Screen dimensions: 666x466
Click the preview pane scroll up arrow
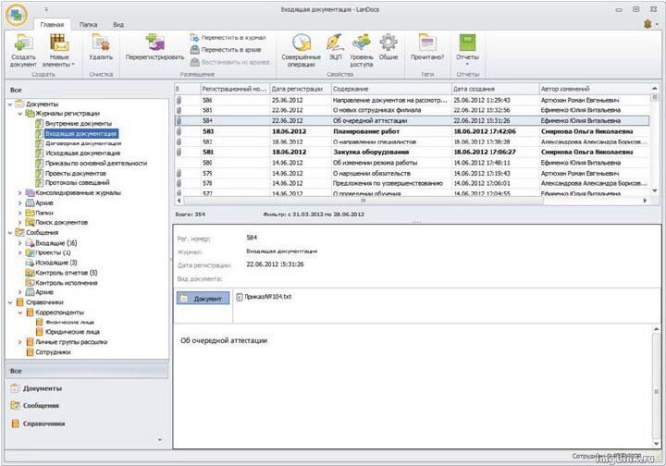point(656,329)
